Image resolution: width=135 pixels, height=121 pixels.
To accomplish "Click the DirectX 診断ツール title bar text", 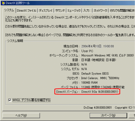I will [18, 3].
